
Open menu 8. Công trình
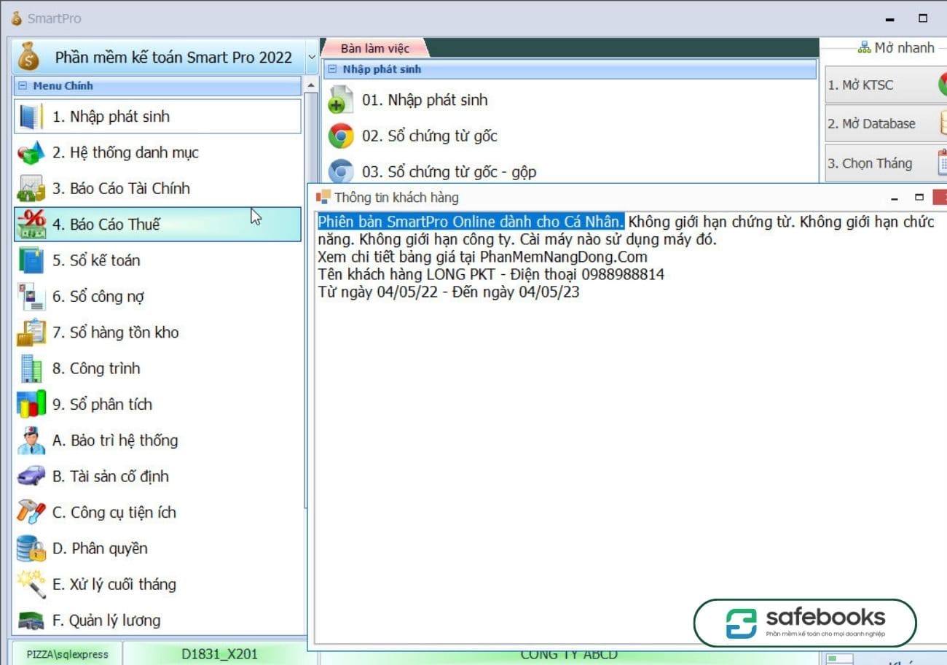point(157,368)
